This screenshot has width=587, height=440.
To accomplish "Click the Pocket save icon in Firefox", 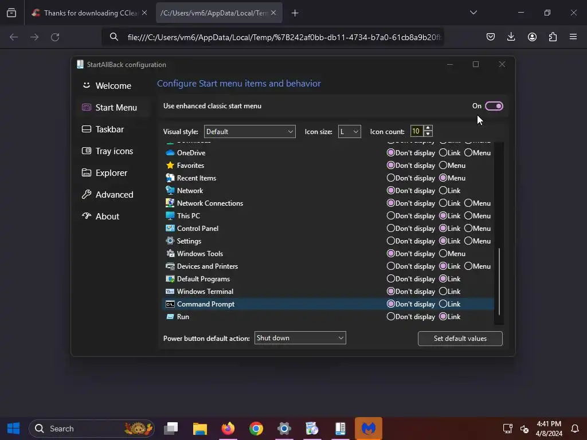I will [x=491, y=37].
